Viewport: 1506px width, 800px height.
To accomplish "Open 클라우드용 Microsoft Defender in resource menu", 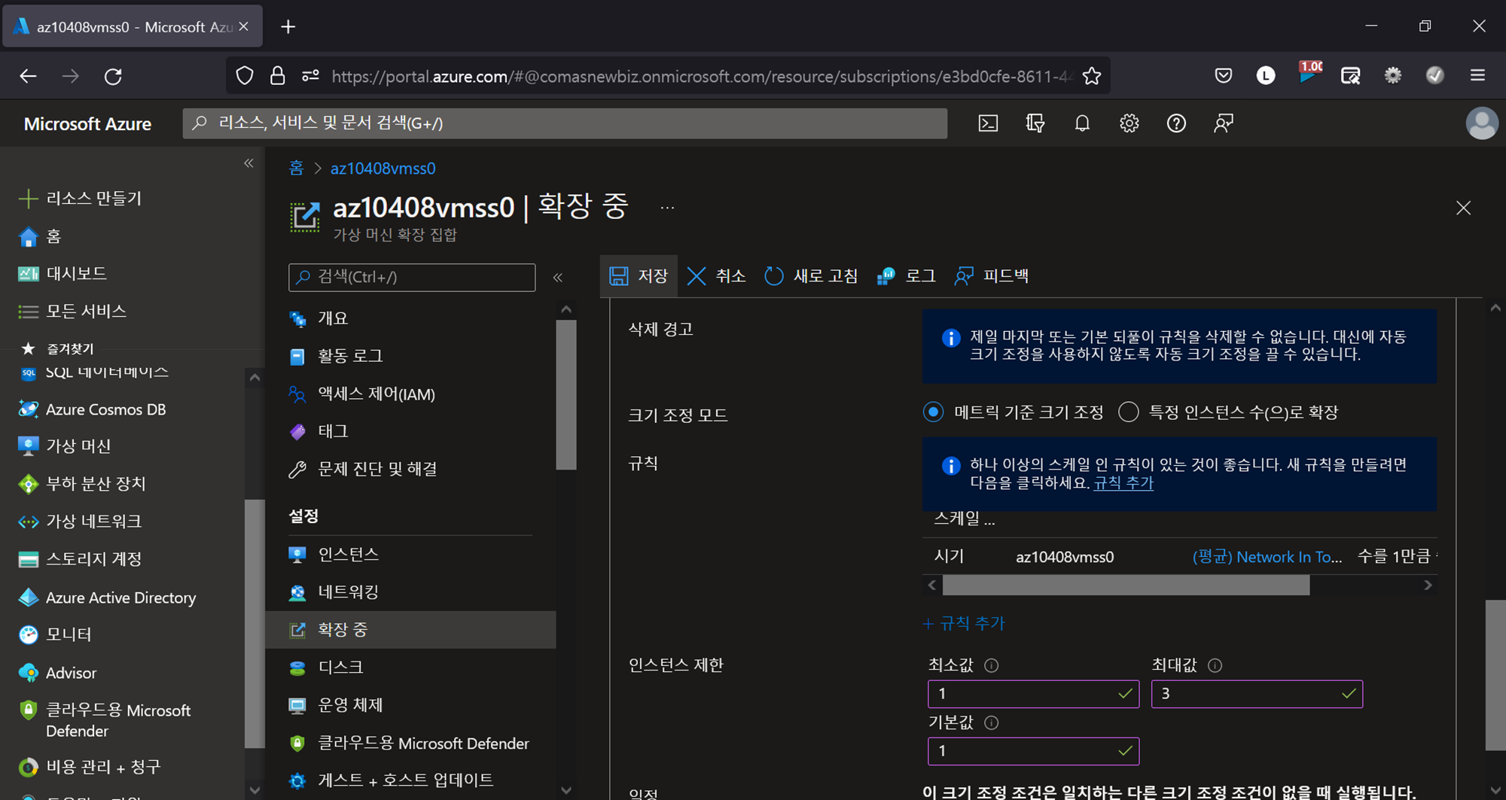I will click(x=410, y=744).
